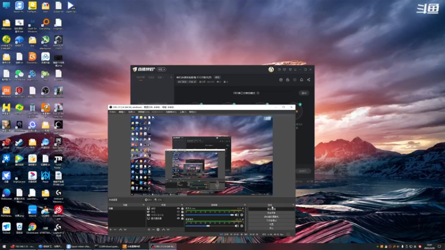Move the scene up in Scenes panel
445x250 pixels.
(120, 229)
